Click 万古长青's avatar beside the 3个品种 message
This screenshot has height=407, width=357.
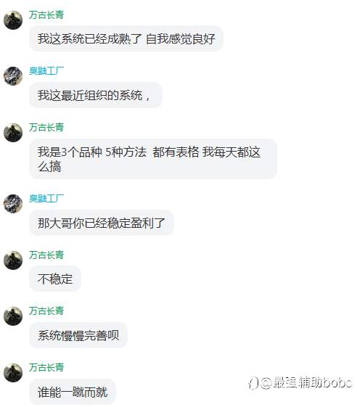tap(13, 132)
